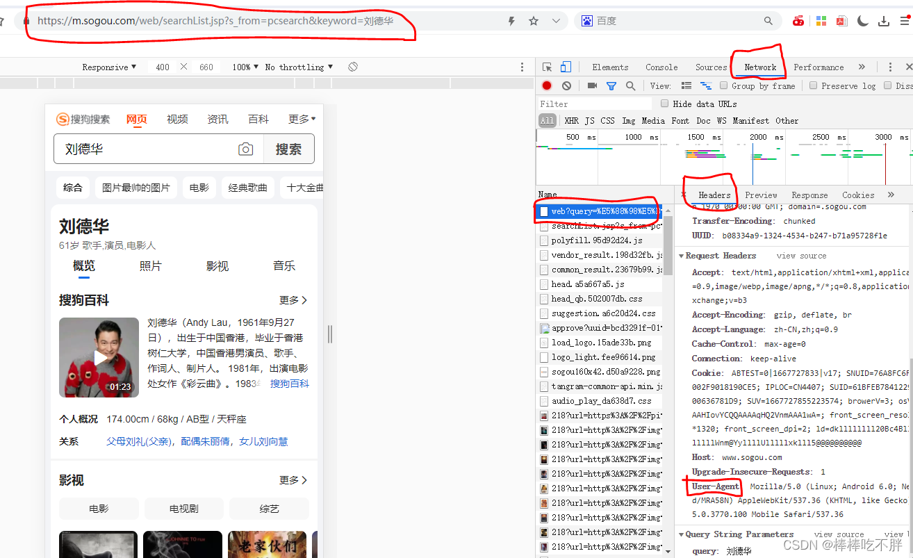This screenshot has height=558, width=913.
Task: Toggle the blue filter funnel icon
Action: click(x=611, y=86)
